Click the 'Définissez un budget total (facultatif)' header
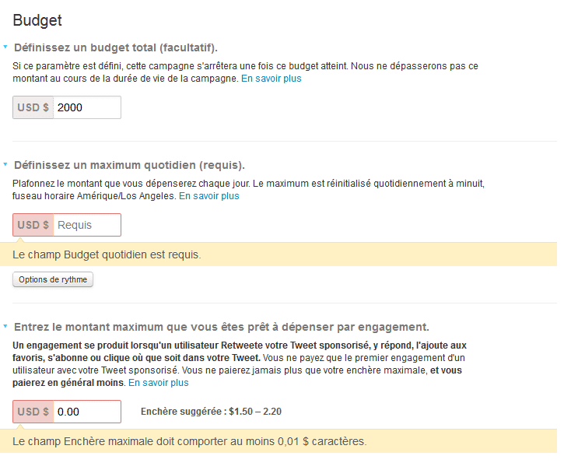Screen dimensions: 564x470 115,47
